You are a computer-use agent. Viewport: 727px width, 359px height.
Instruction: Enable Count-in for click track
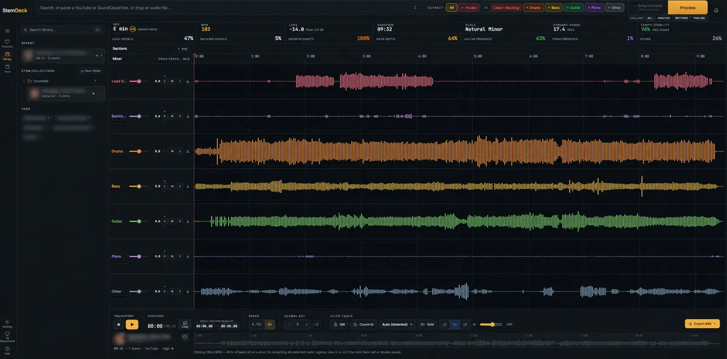point(363,324)
